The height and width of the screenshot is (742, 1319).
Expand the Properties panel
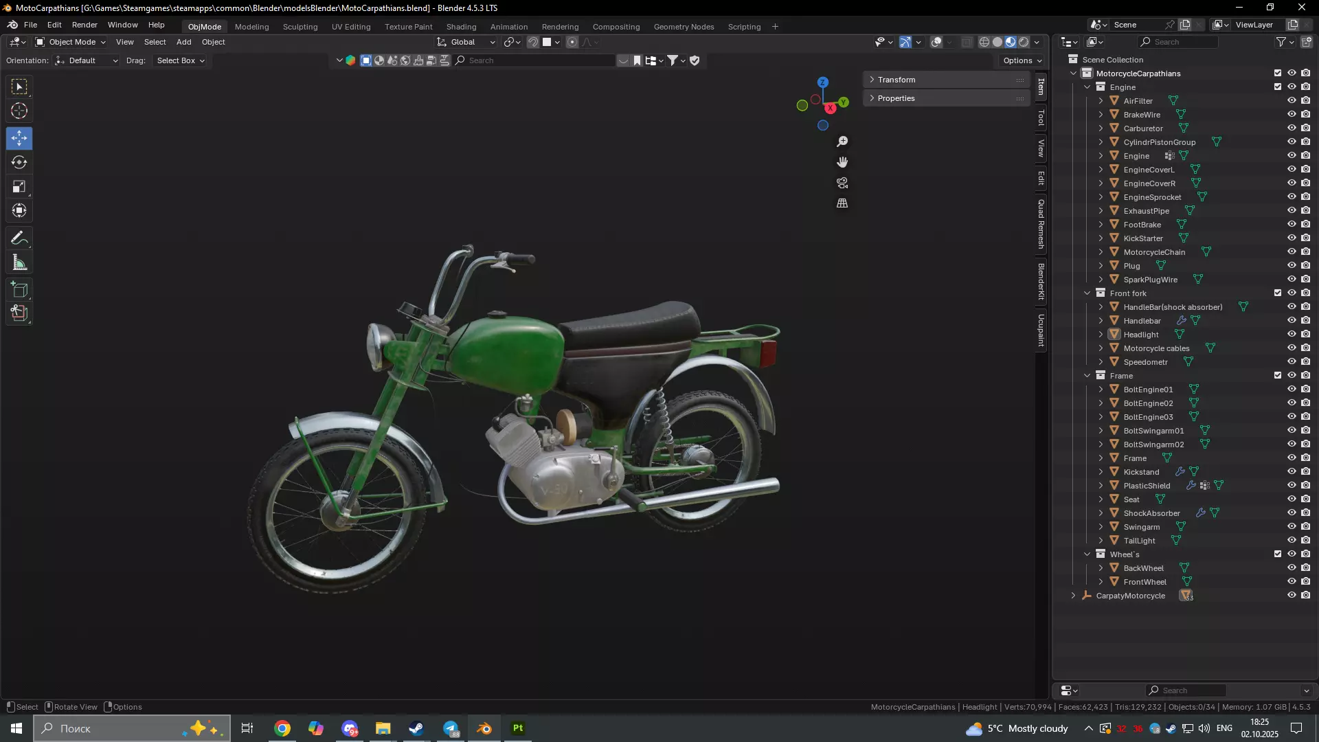[x=946, y=98]
